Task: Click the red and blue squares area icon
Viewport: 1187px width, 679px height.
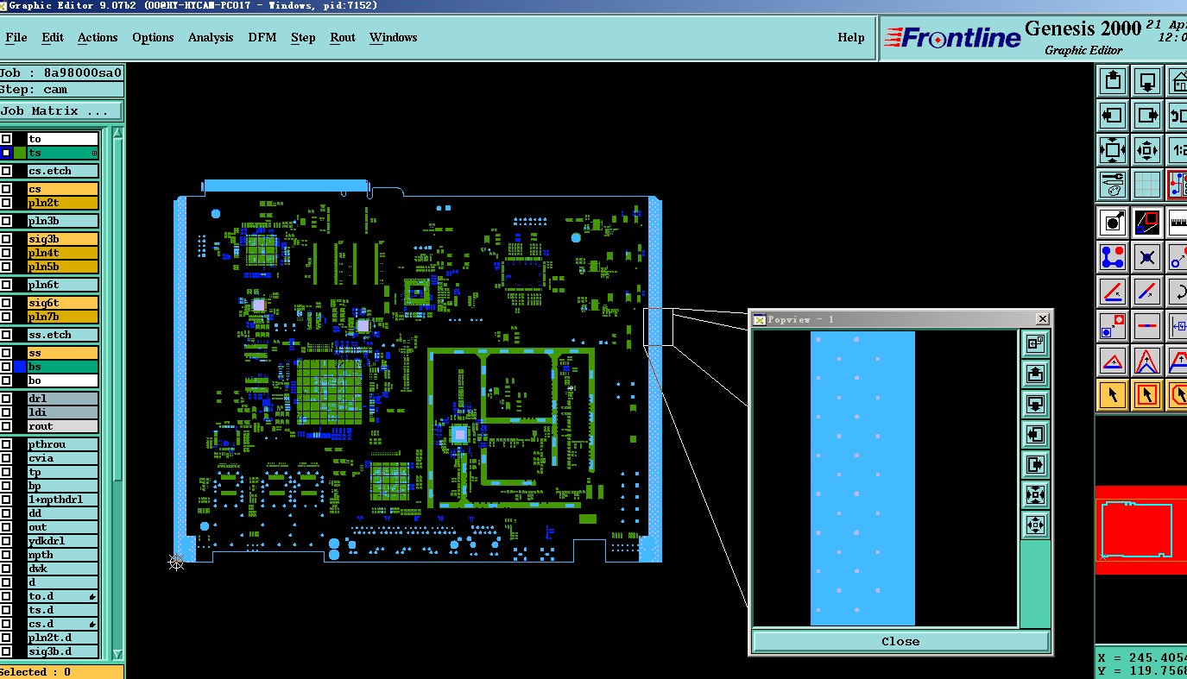Action: tap(1146, 222)
